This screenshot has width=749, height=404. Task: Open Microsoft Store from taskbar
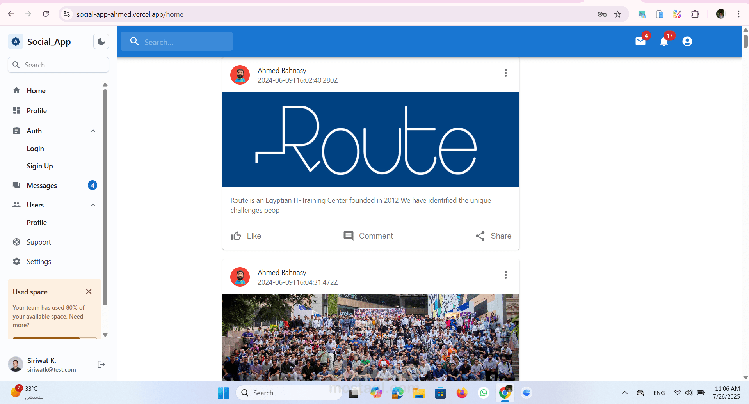click(440, 393)
